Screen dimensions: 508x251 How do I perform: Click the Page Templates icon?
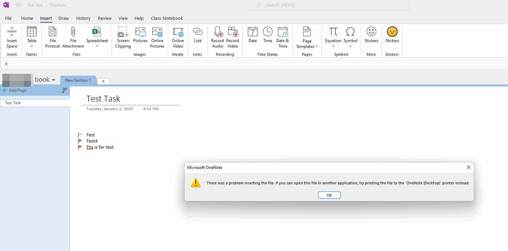coord(307,32)
